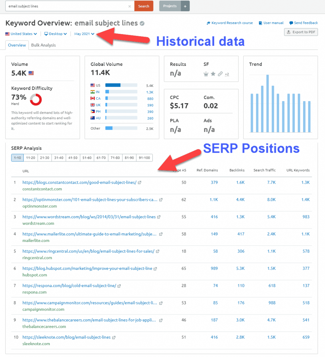The height and width of the screenshot is (357, 325).
Task: Open the User manual link
Action: coord(274,23)
